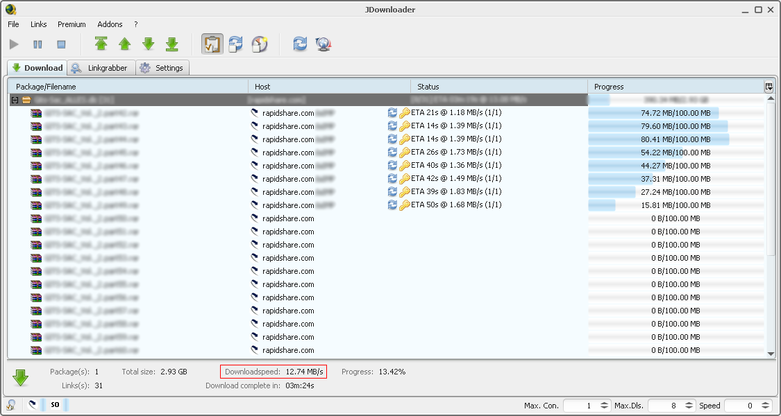Sort by Progress column header

[x=676, y=87]
